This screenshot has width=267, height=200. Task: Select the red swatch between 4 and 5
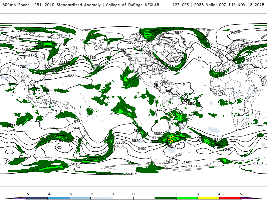coord(230,198)
